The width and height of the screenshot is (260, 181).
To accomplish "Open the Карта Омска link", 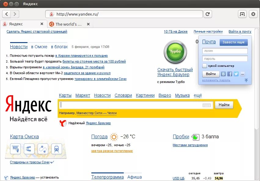I will (24, 137).
